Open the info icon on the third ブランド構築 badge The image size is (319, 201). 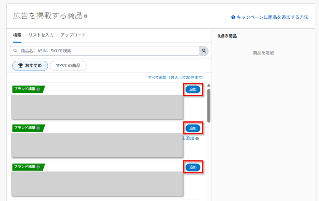tap(38, 167)
